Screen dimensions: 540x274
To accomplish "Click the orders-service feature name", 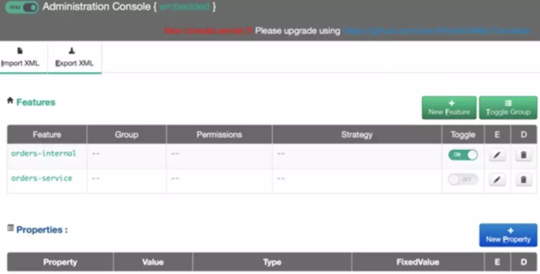I will click(x=41, y=178).
